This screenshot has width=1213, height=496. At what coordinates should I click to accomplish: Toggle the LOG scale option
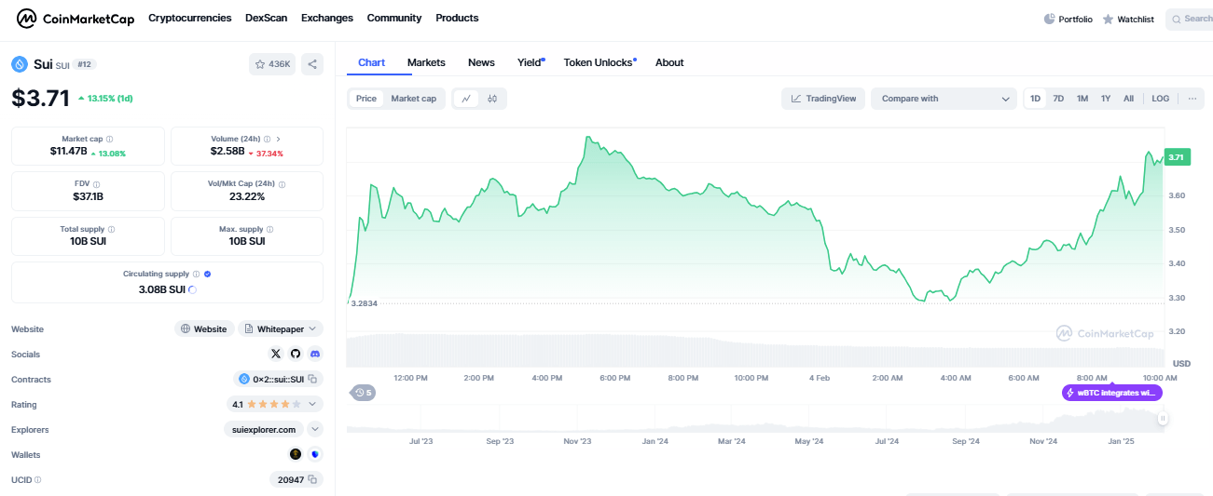pos(1160,99)
